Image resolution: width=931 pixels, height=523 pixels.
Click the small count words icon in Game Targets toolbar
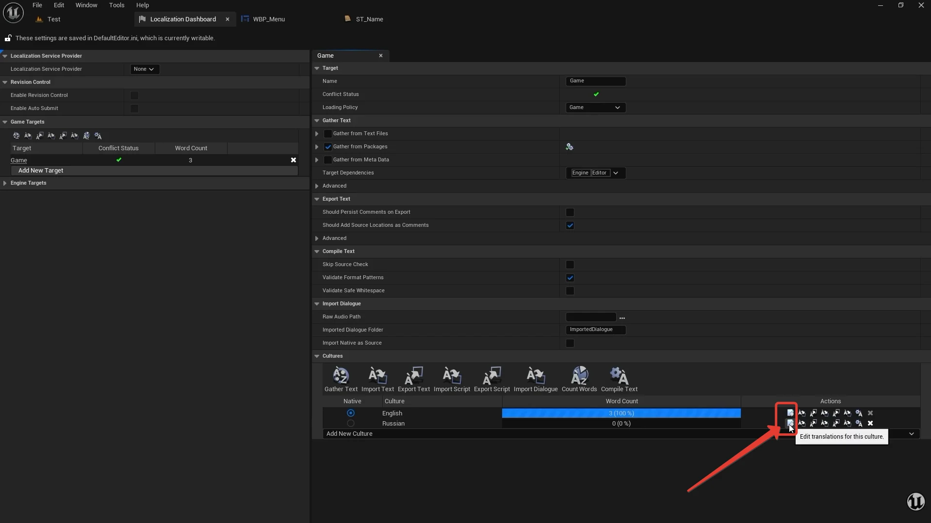[86, 136]
